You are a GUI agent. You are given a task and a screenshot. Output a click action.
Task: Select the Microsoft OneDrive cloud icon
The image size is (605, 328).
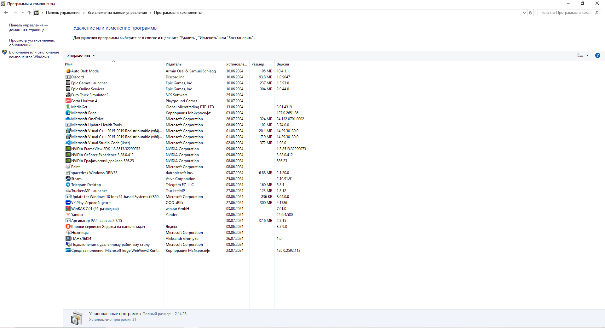[x=68, y=119]
